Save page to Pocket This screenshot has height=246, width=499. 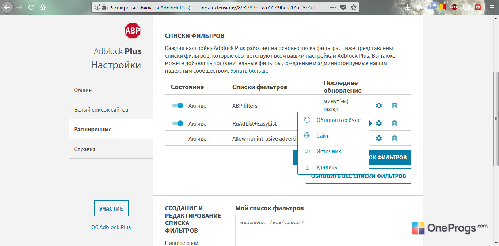click(x=343, y=7)
